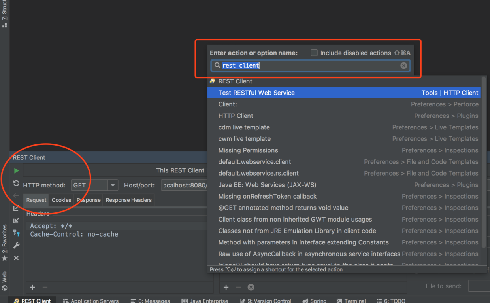Select the Missing onRefreshToken callback result
The height and width of the screenshot is (303, 490).
[344, 196]
